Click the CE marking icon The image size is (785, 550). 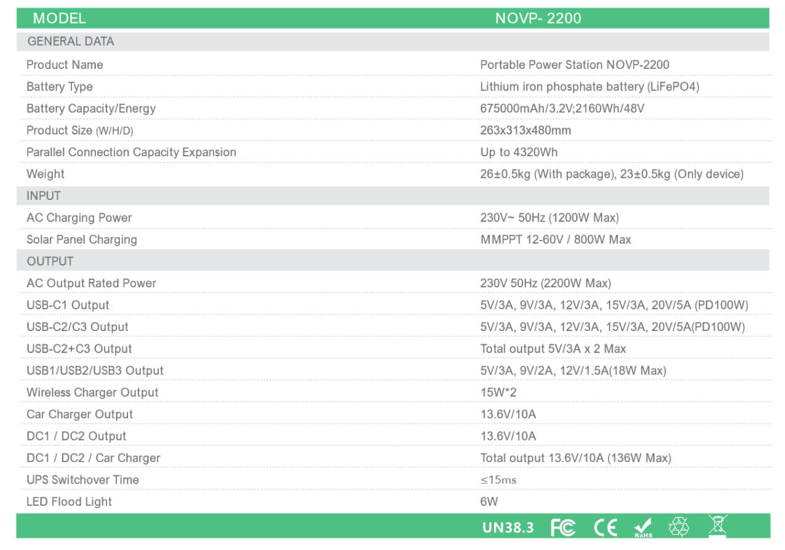click(x=605, y=527)
